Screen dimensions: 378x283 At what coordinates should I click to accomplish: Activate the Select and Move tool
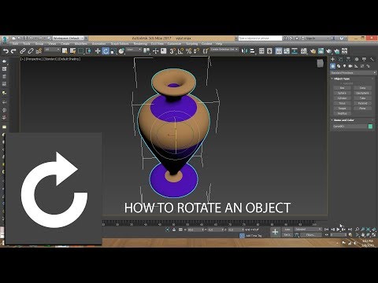98,51
